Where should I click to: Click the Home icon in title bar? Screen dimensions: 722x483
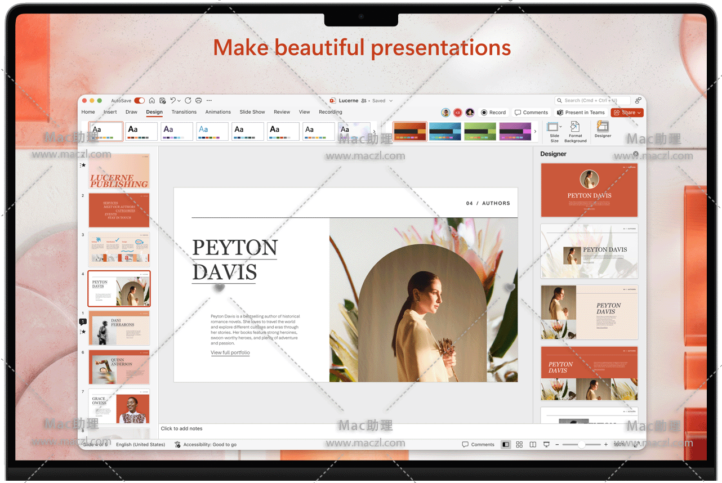pyautogui.click(x=152, y=101)
